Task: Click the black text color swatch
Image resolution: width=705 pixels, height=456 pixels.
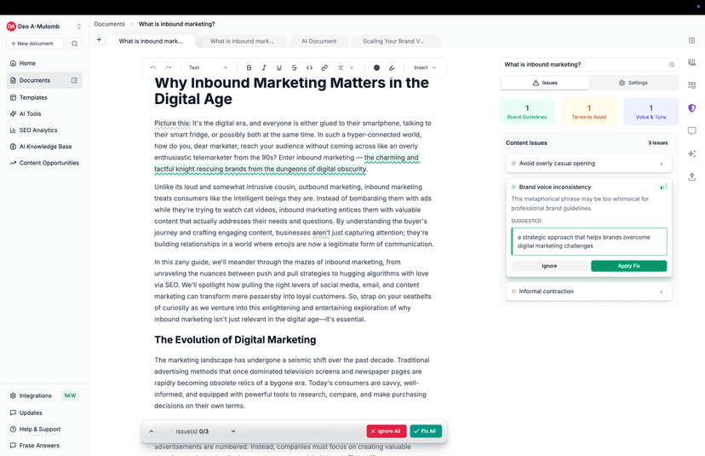Action: point(376,67)
